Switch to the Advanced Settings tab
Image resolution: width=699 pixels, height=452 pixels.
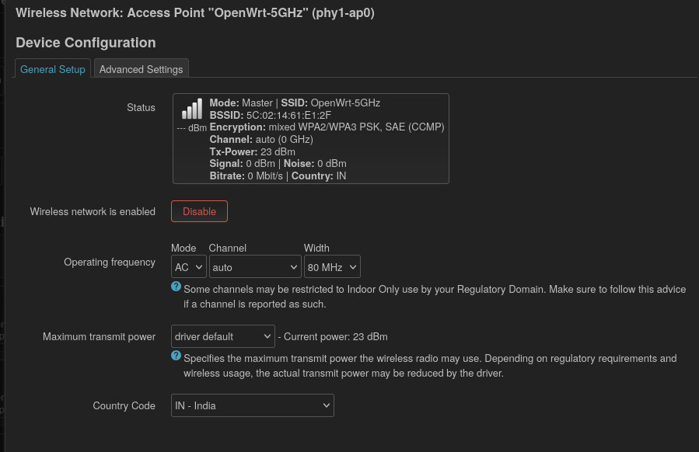pos(141,69)
